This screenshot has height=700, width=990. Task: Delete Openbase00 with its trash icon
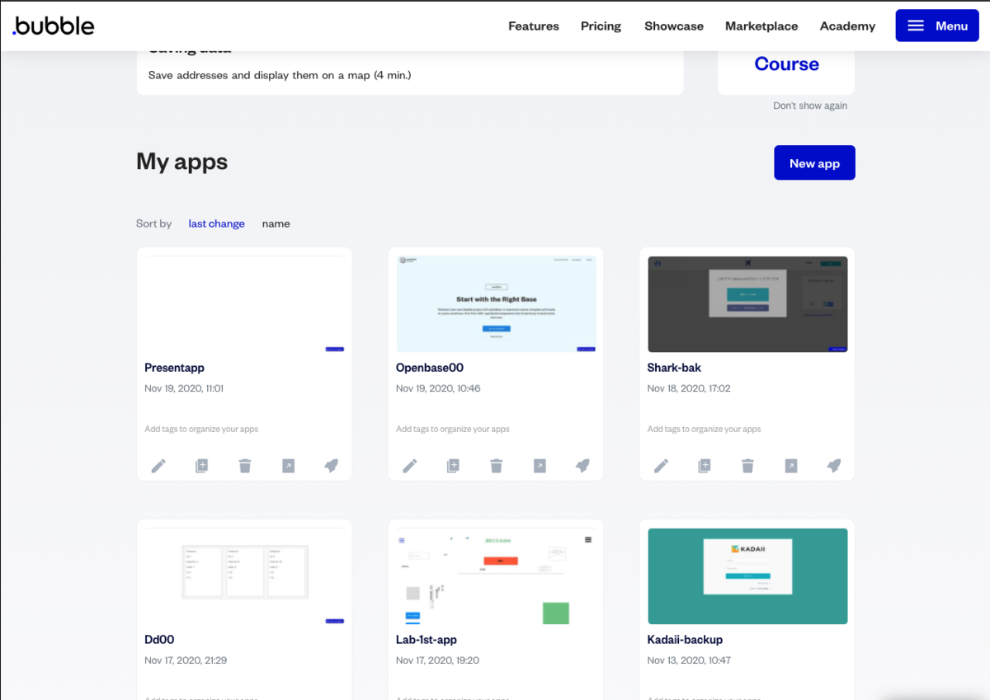click(496, 466)
